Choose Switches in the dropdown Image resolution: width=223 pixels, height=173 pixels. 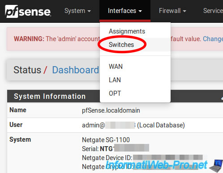click(x=121, y=45)
